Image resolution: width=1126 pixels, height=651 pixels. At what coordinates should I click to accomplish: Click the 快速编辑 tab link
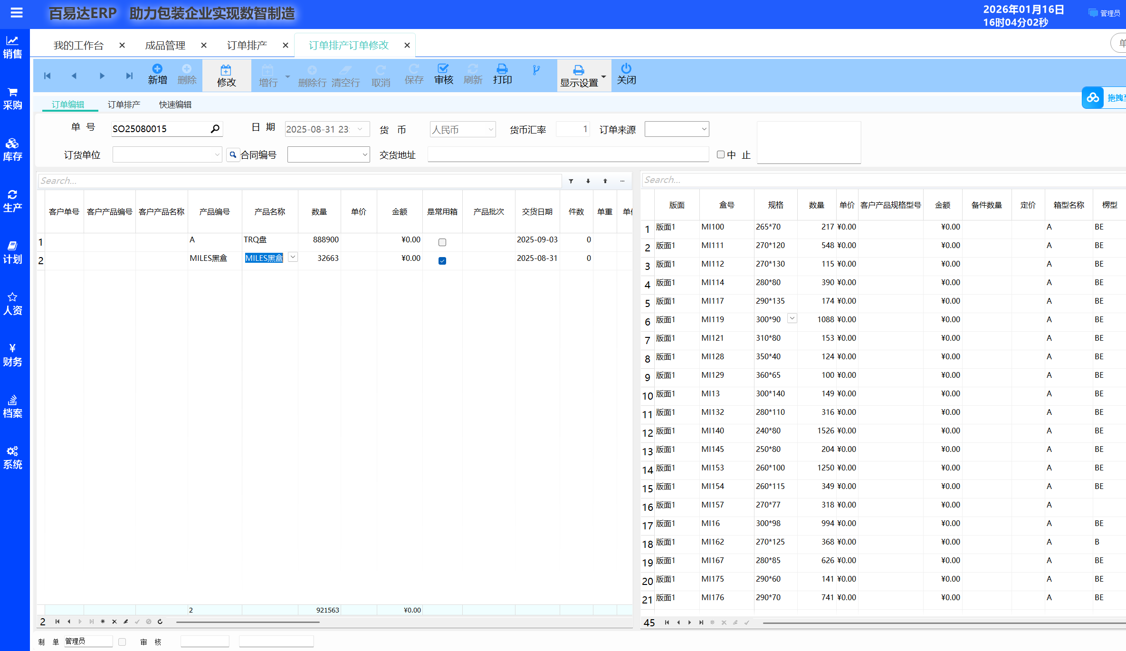pos(175,105)
